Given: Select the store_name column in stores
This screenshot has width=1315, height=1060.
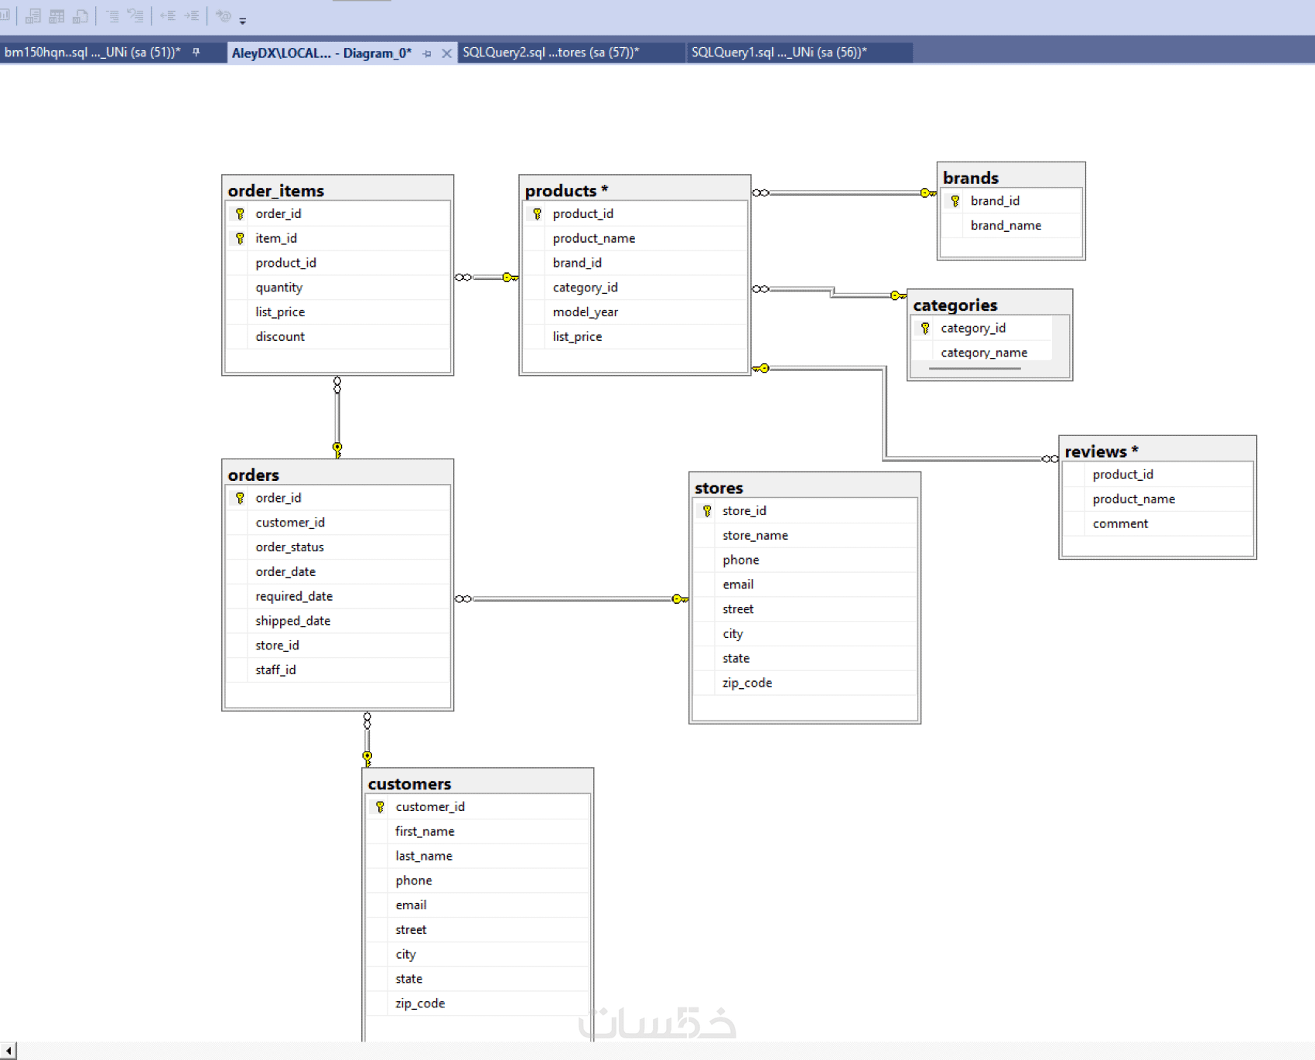Looking at the screenshot, I should [x=804, y=535].
